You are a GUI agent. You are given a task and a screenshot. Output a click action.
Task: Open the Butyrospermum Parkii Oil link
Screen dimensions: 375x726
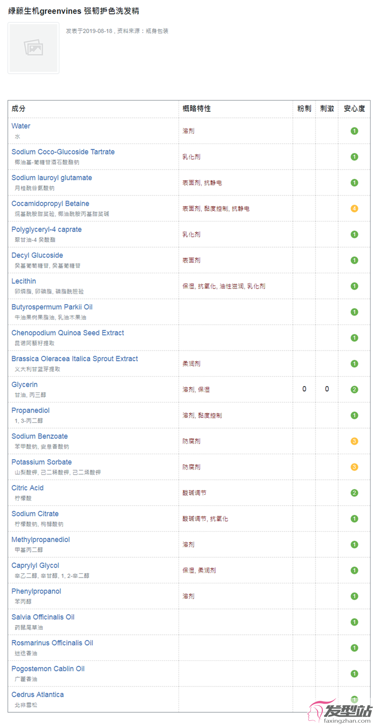pos(52,307)
